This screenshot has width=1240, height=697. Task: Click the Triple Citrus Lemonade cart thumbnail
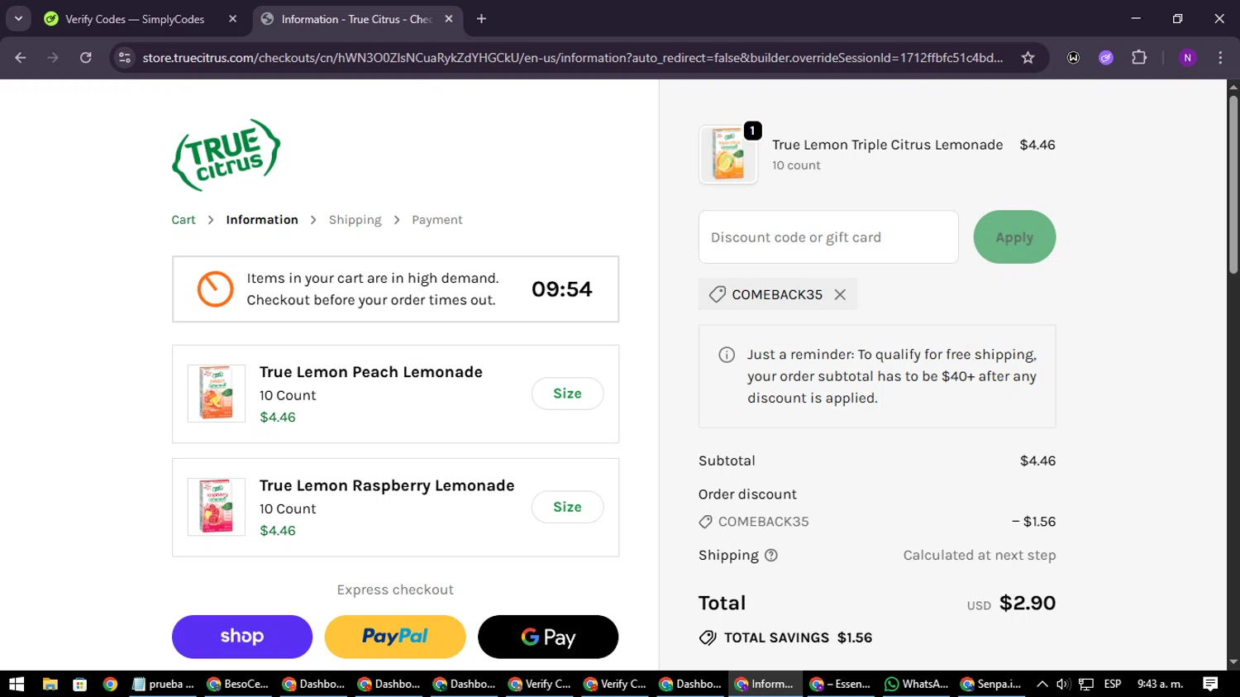click(x=728, y=155)
